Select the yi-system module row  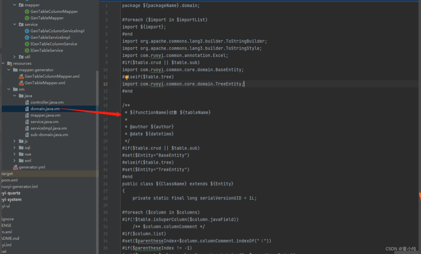tap(11, 200)
